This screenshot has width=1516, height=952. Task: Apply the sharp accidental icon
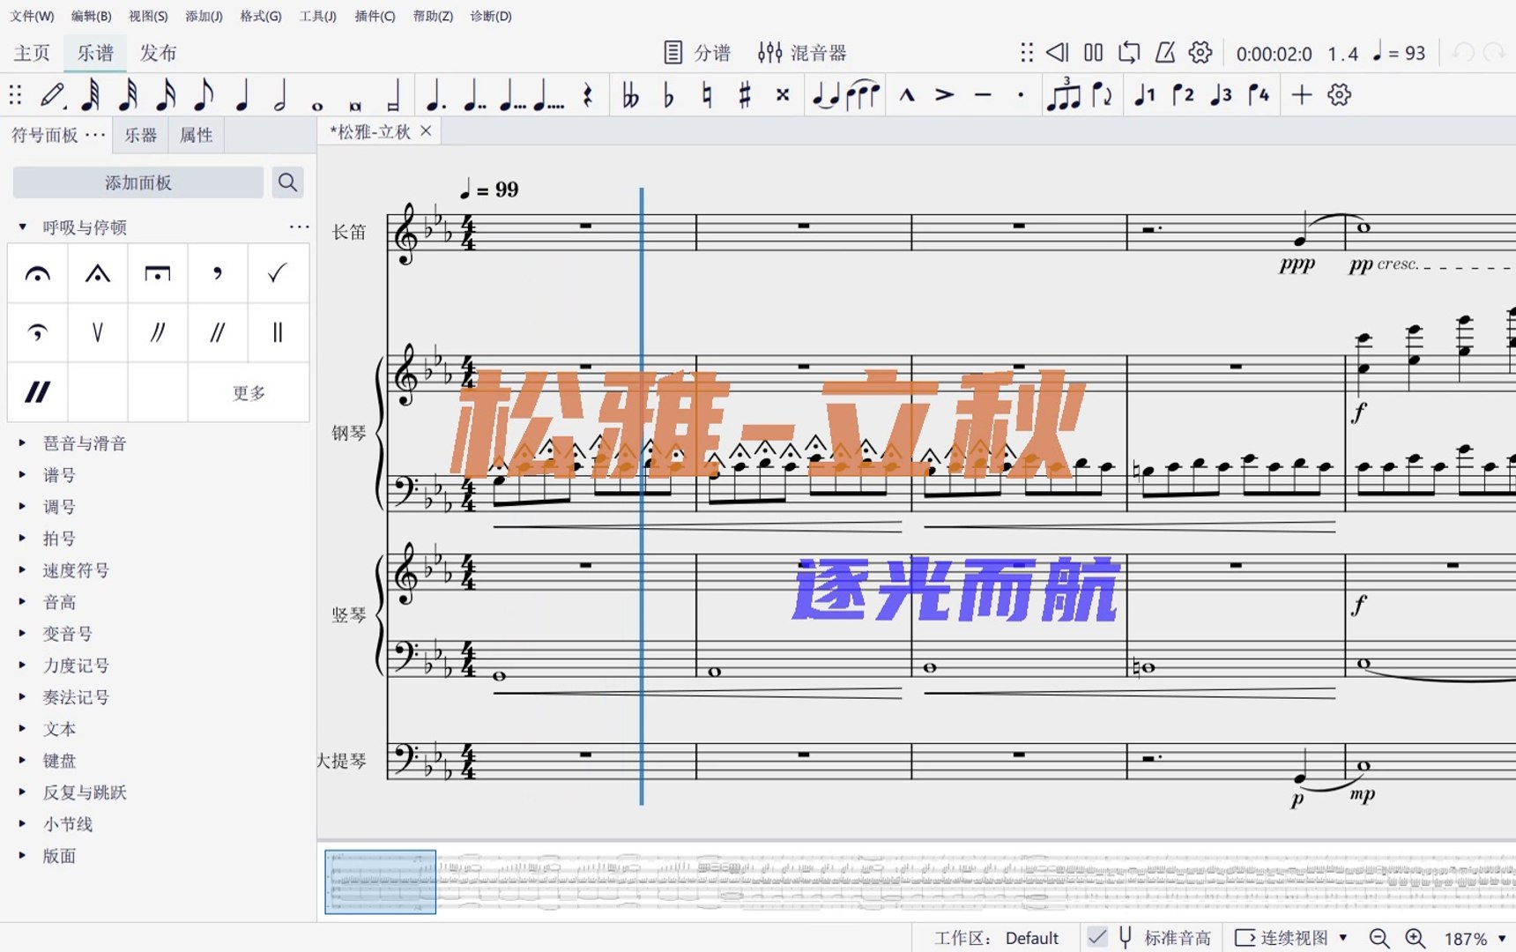coord(745,94)
